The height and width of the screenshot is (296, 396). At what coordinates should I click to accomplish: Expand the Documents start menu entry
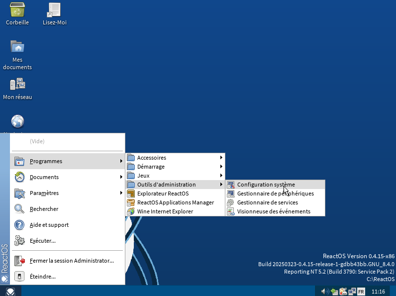[x=44, y=177]
